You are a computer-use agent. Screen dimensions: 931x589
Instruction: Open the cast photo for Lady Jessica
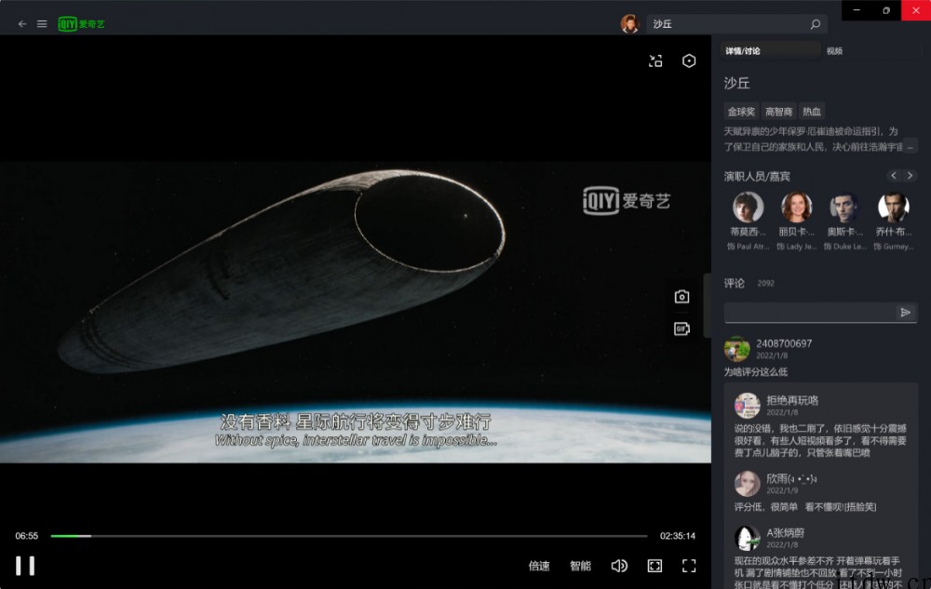[796, 207]
